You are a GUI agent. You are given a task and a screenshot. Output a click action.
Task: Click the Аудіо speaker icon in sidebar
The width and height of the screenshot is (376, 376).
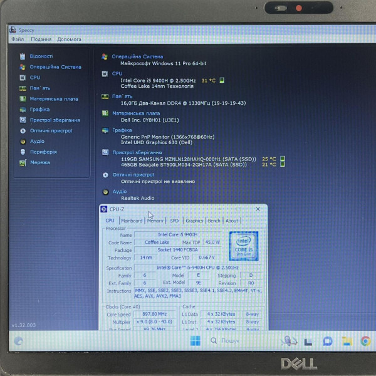click(23, 141)
